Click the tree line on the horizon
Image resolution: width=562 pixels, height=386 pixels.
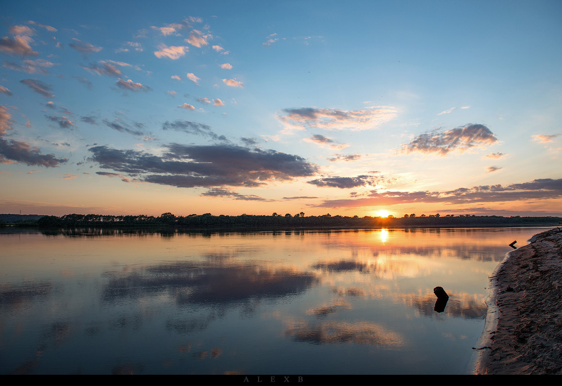[225, 220]
